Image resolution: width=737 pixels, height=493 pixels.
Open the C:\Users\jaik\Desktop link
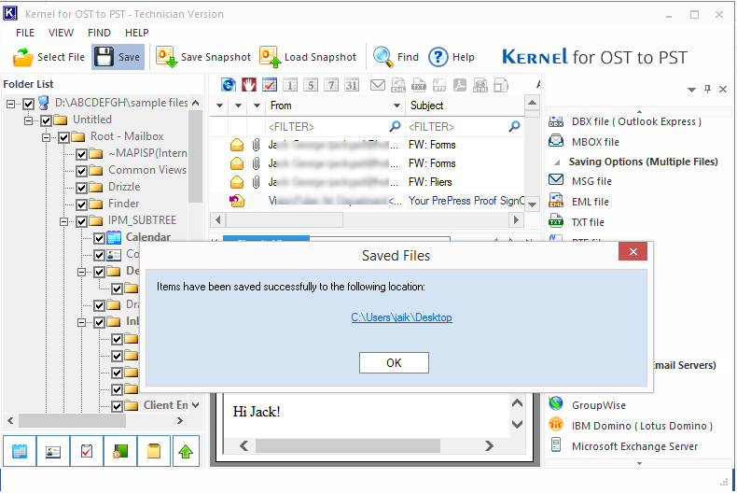[x=401, y=317]
